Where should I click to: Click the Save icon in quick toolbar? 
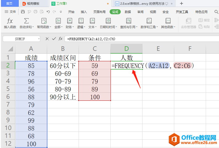(23, 12)
